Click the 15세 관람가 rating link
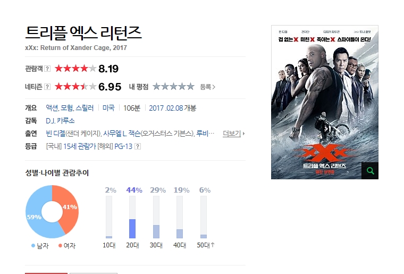 click(80, 146)
